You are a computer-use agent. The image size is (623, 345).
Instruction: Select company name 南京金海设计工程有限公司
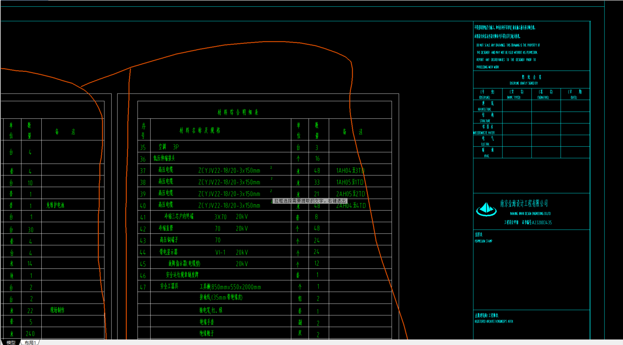(524, 204)
